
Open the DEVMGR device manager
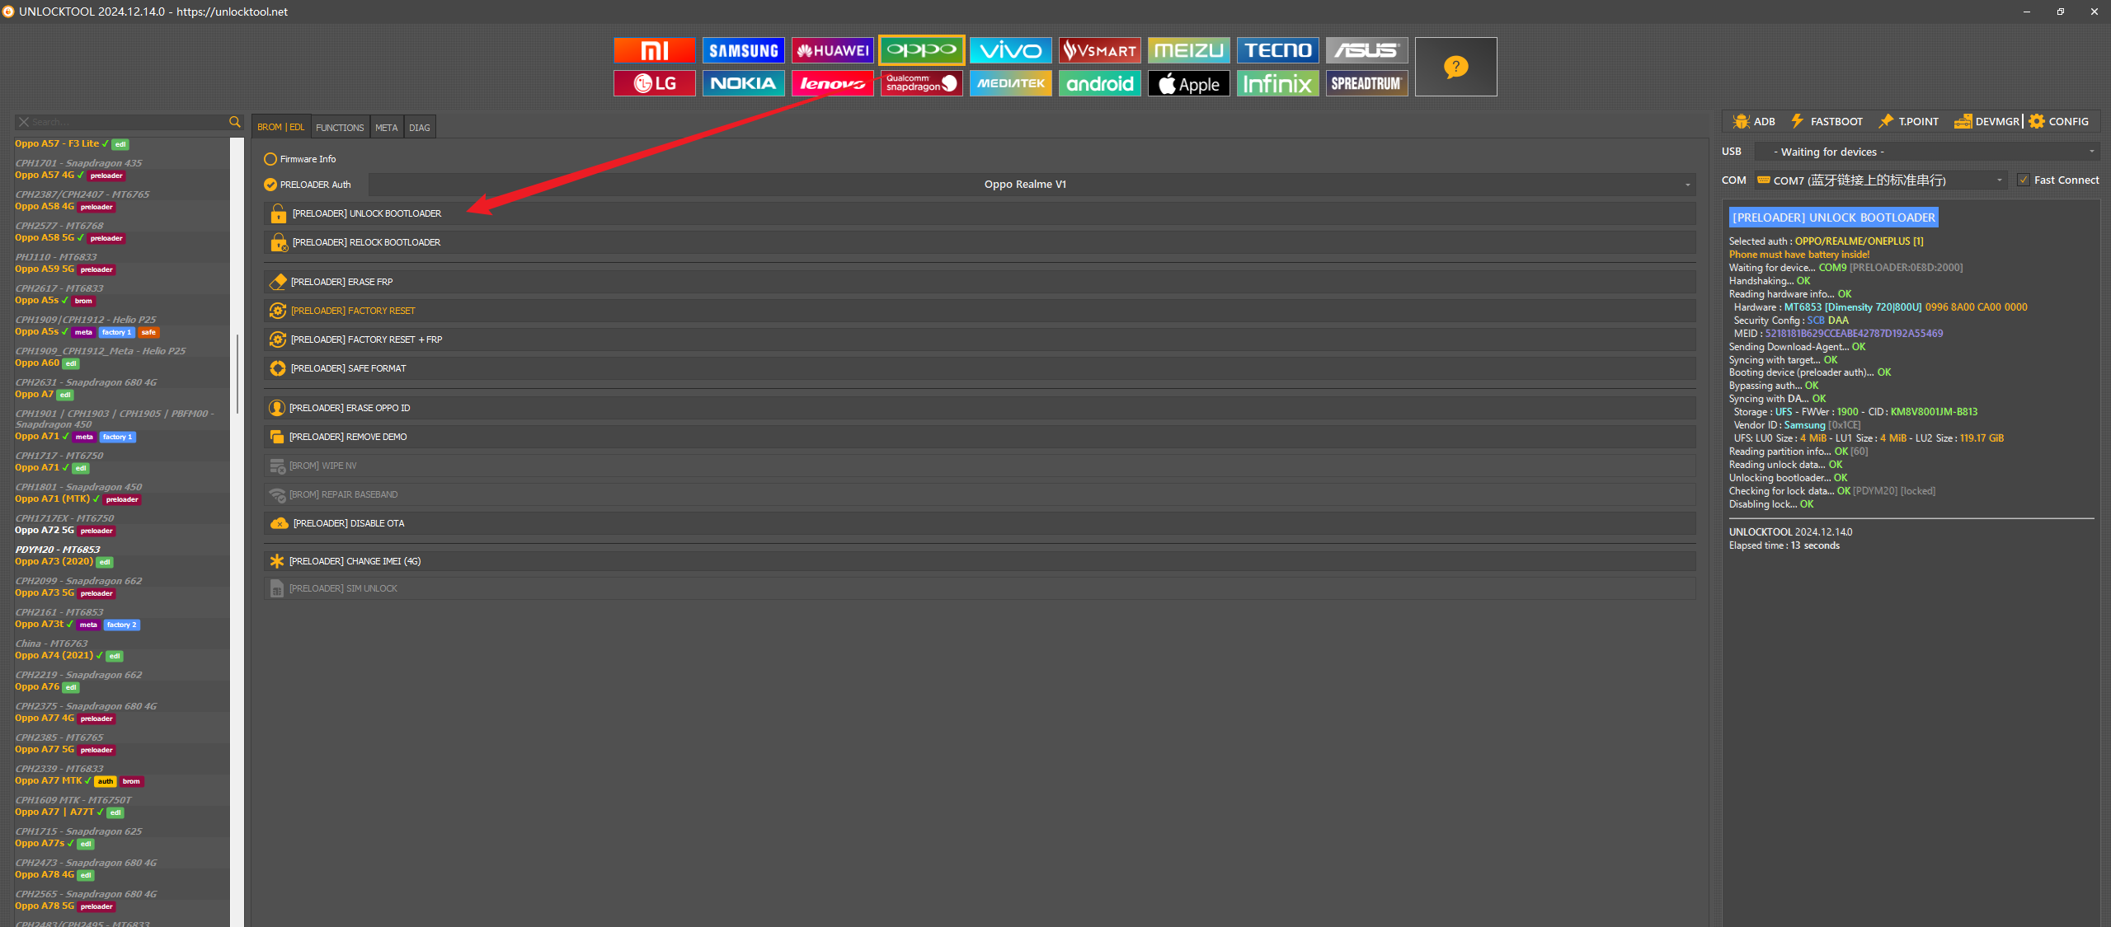[1987, 121]
